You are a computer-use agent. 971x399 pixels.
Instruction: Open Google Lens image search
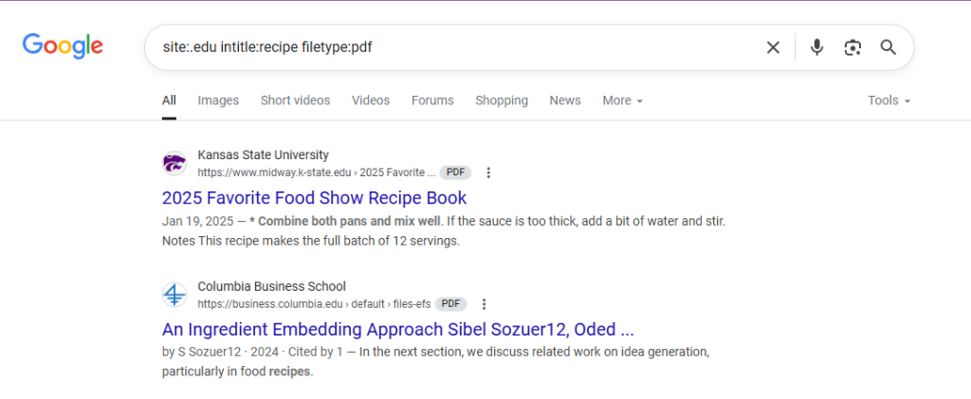[852, 47]
